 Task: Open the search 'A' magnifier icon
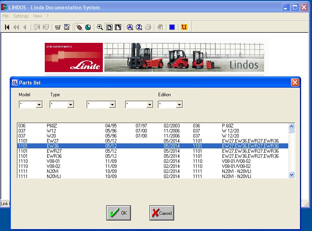click(x=130, y=27)
